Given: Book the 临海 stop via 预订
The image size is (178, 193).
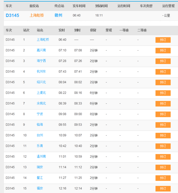Looking at the screenshot, I should coord(163,125).
